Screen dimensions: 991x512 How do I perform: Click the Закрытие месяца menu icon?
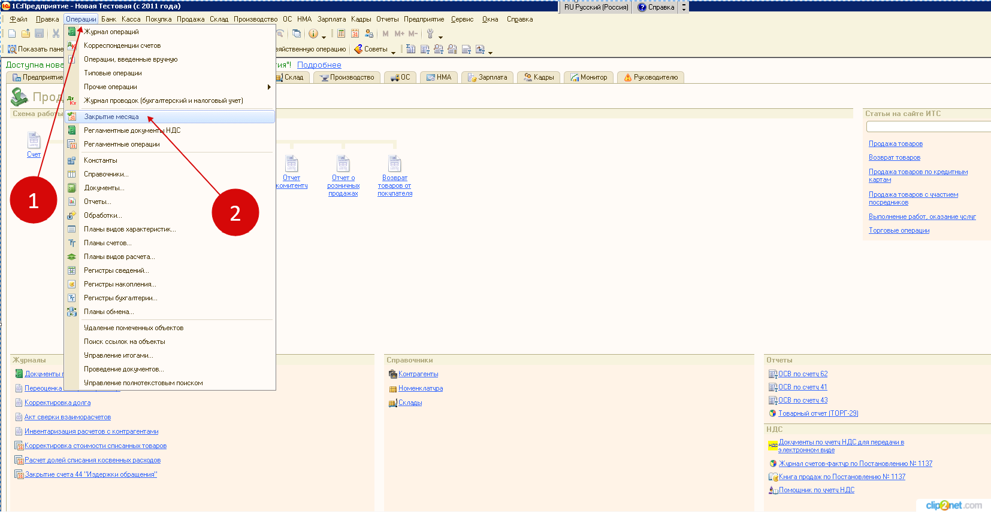(x=72, y=117)
